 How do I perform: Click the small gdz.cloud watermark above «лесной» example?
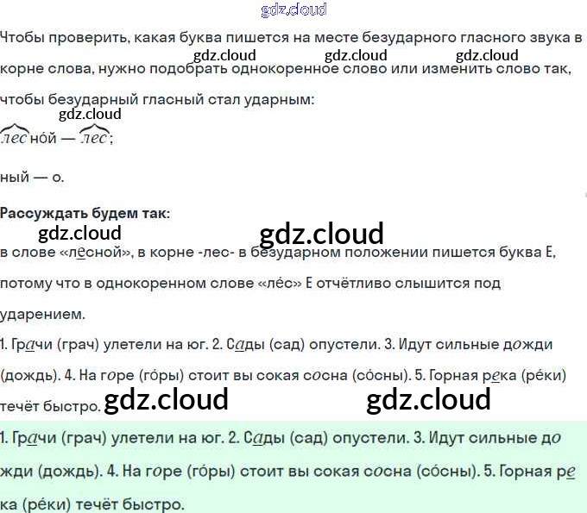(x=90, y=114)
